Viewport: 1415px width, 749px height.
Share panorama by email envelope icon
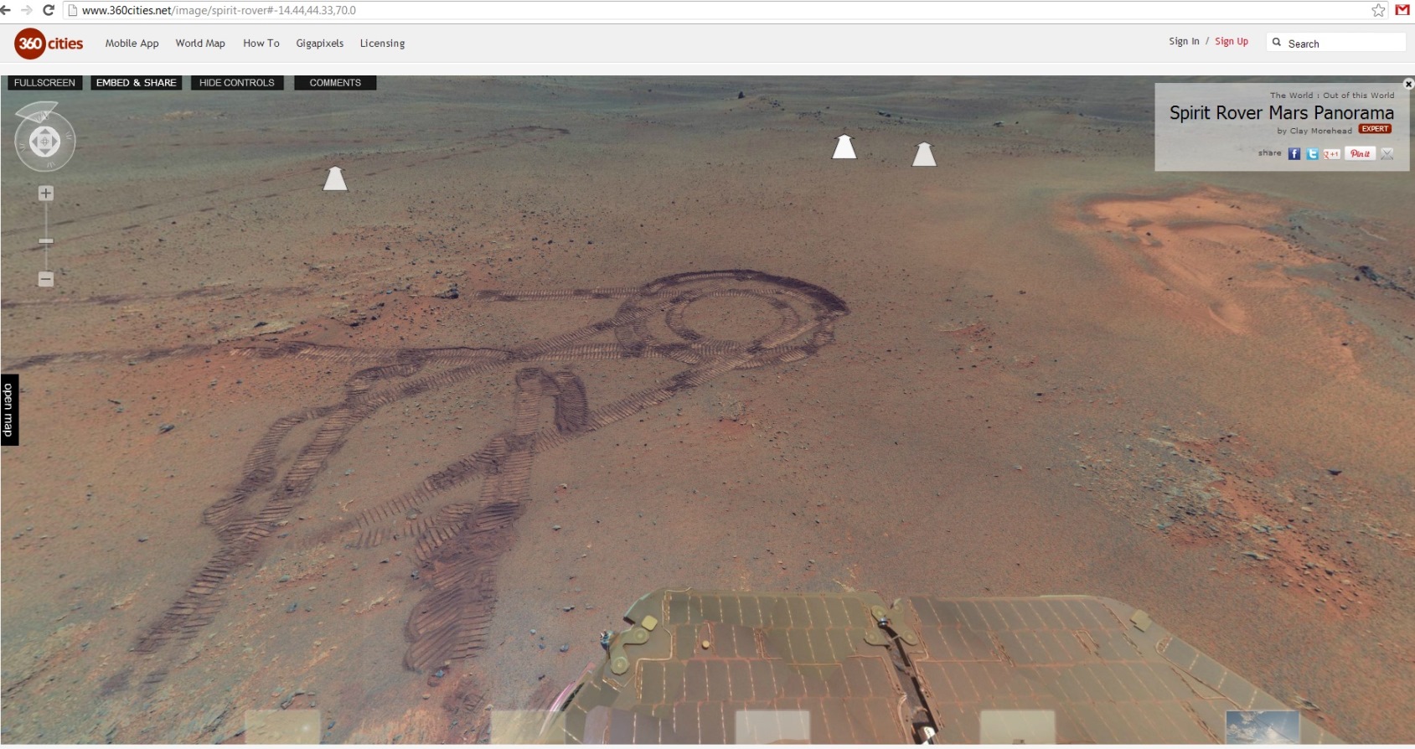click(1387, 154)
